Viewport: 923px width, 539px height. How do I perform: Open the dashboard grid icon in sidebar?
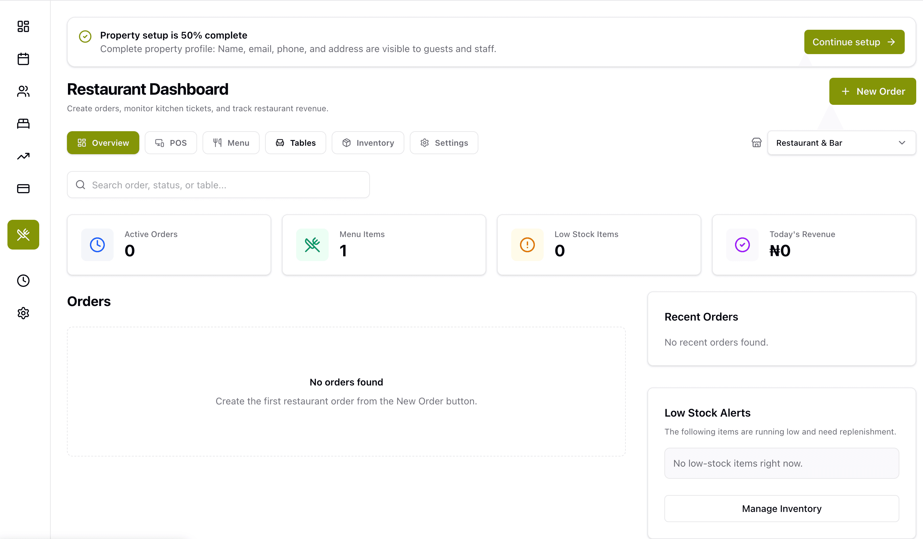pos(23,26)
